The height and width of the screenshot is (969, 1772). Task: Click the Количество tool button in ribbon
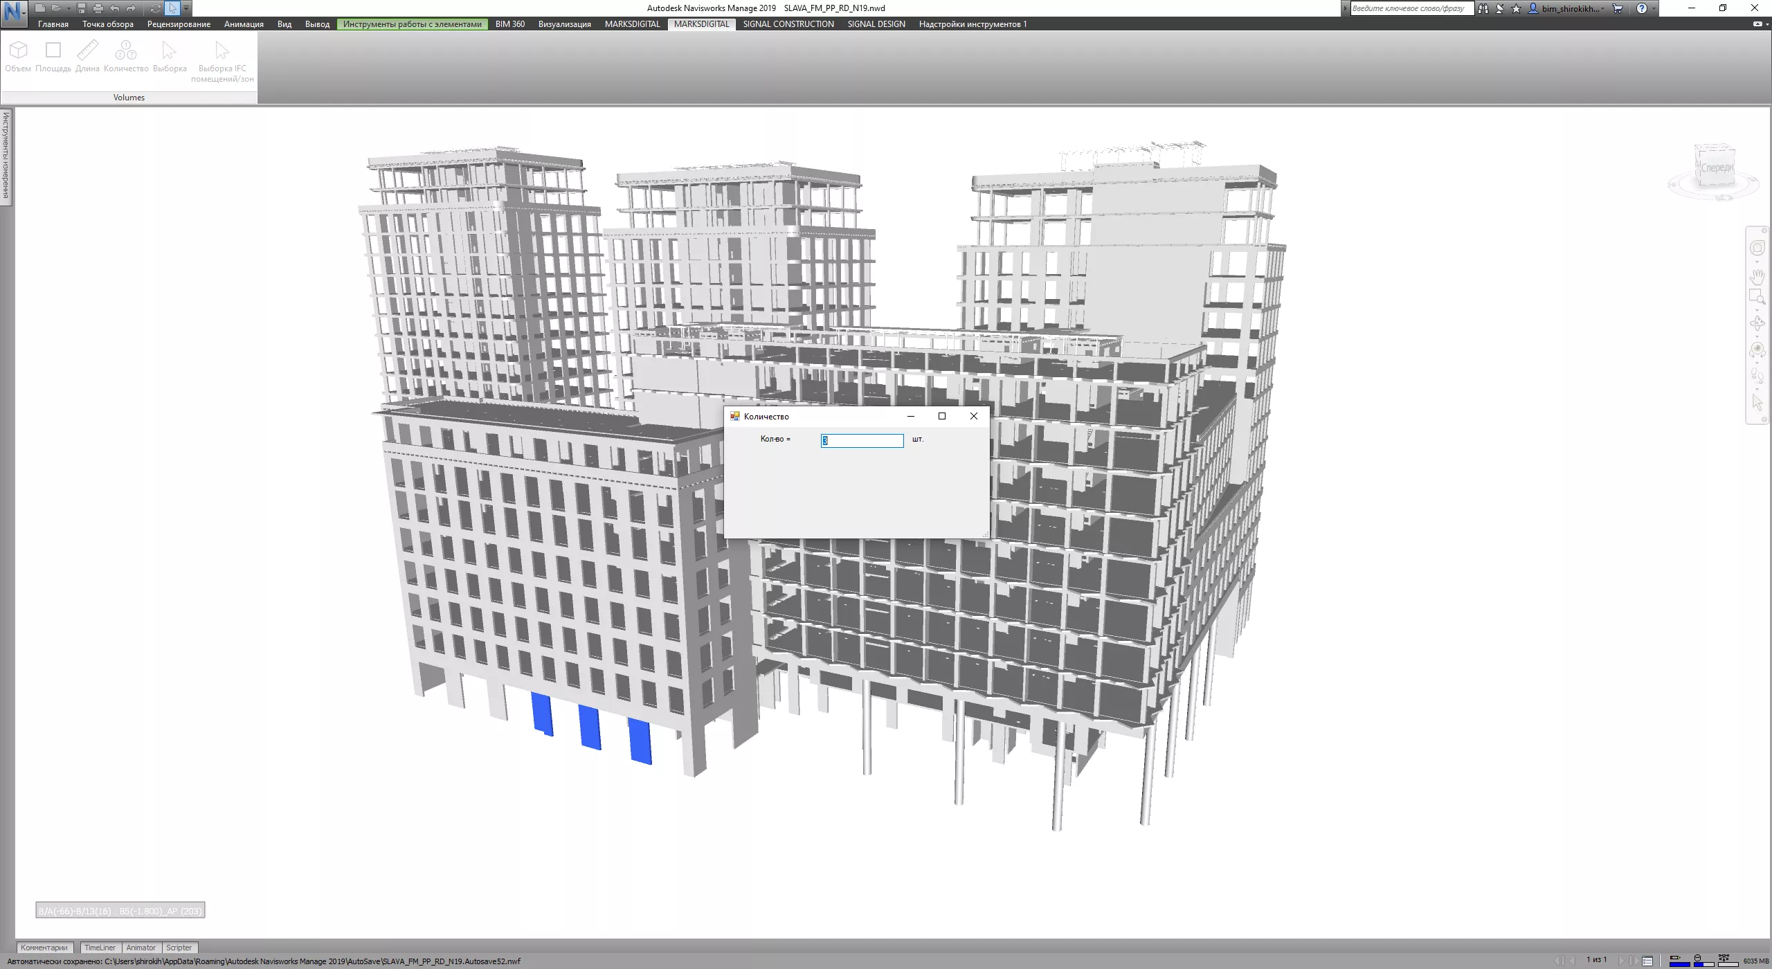click(126, 57)
